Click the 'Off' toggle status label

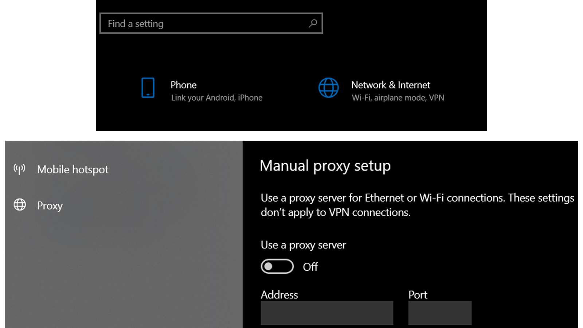[x=310, y=267]
